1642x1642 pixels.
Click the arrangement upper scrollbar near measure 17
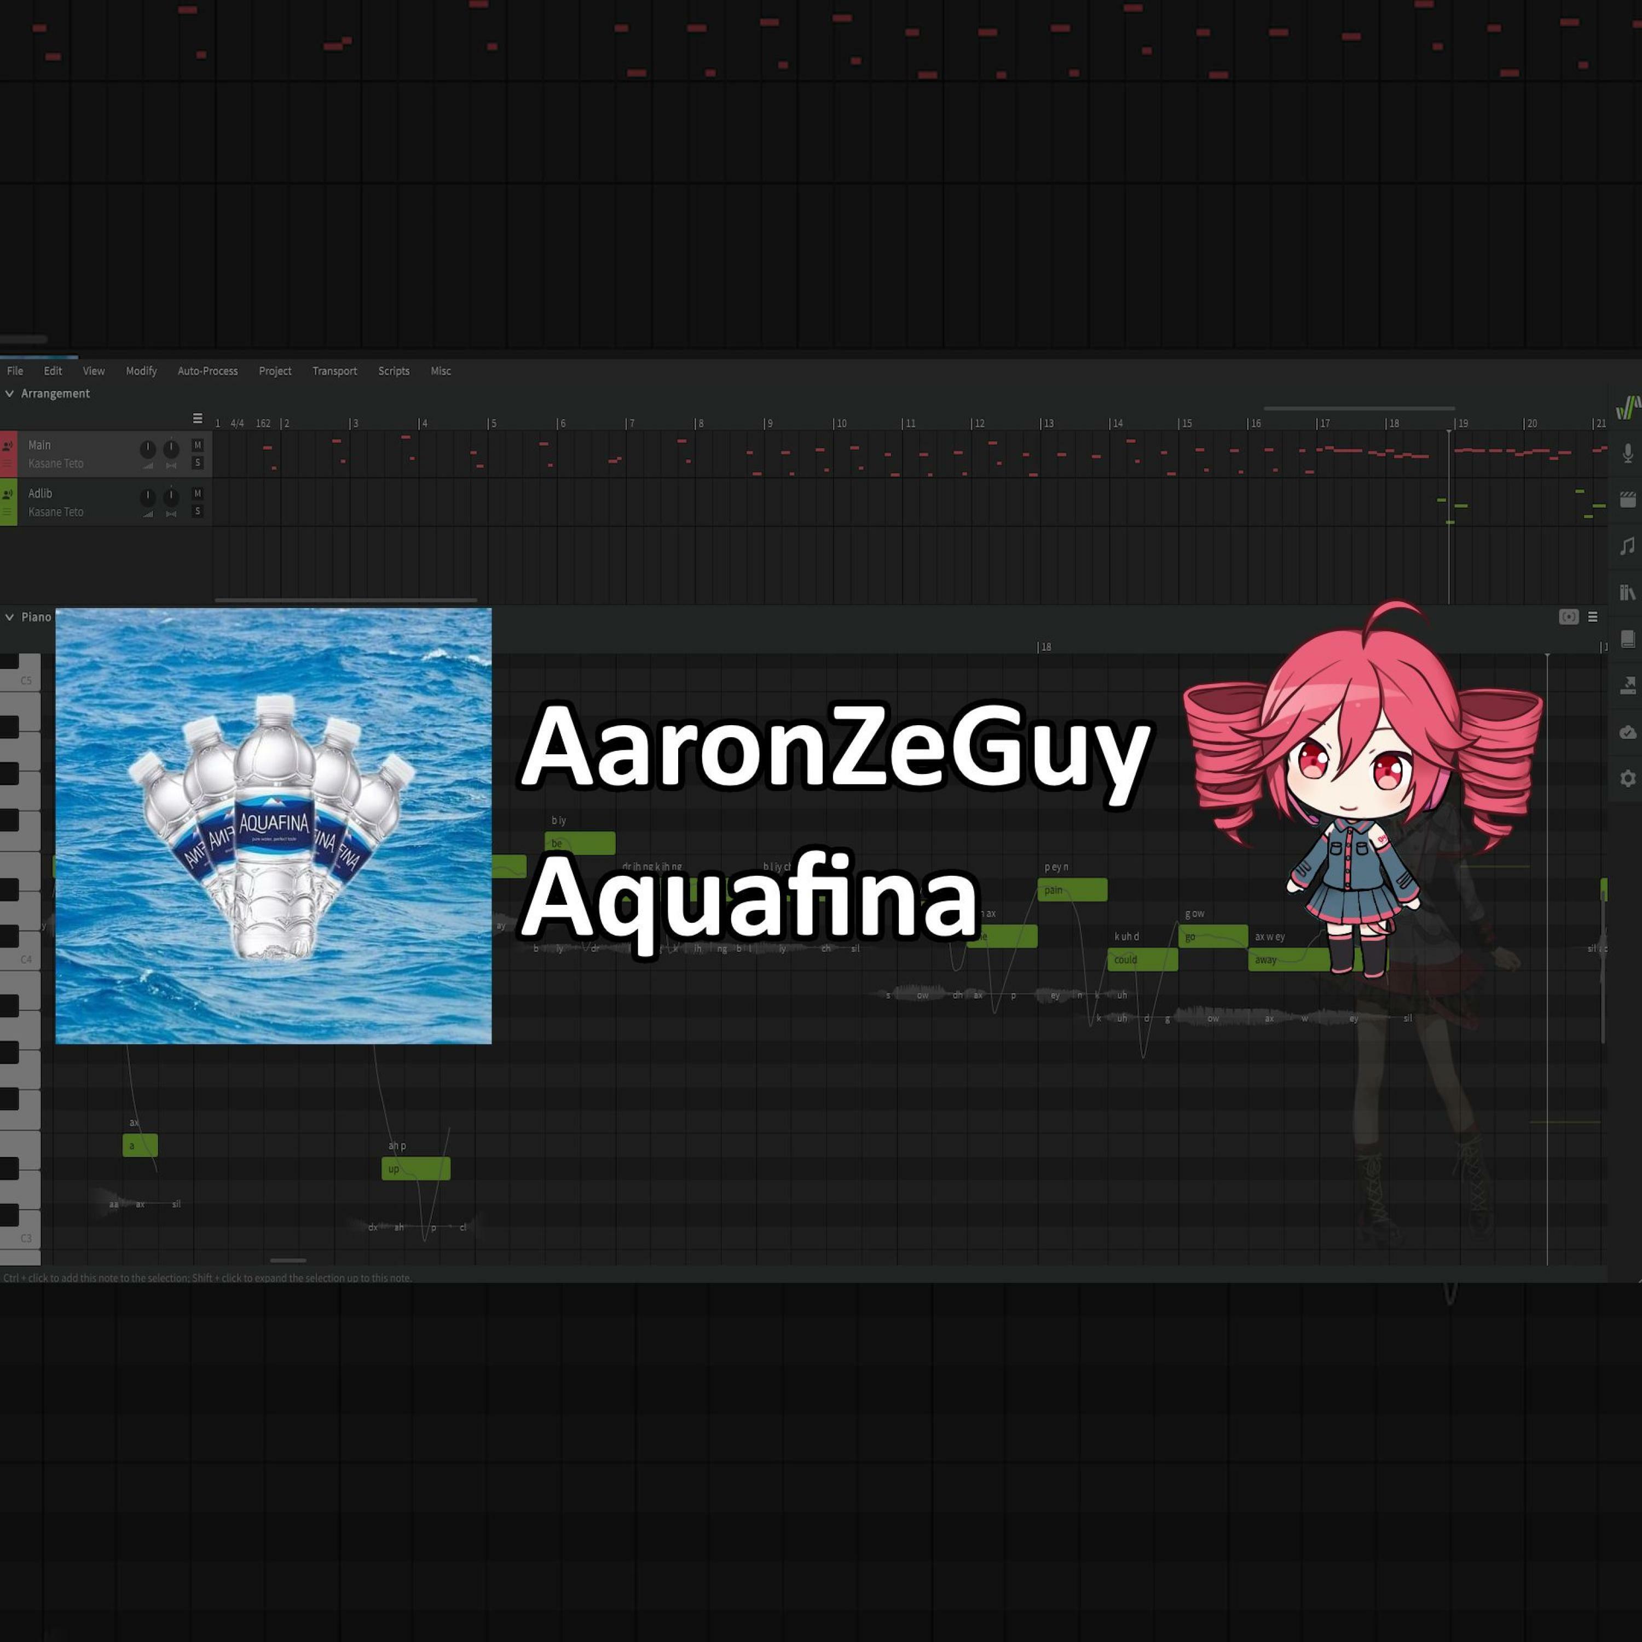[x=1359, y=409]
